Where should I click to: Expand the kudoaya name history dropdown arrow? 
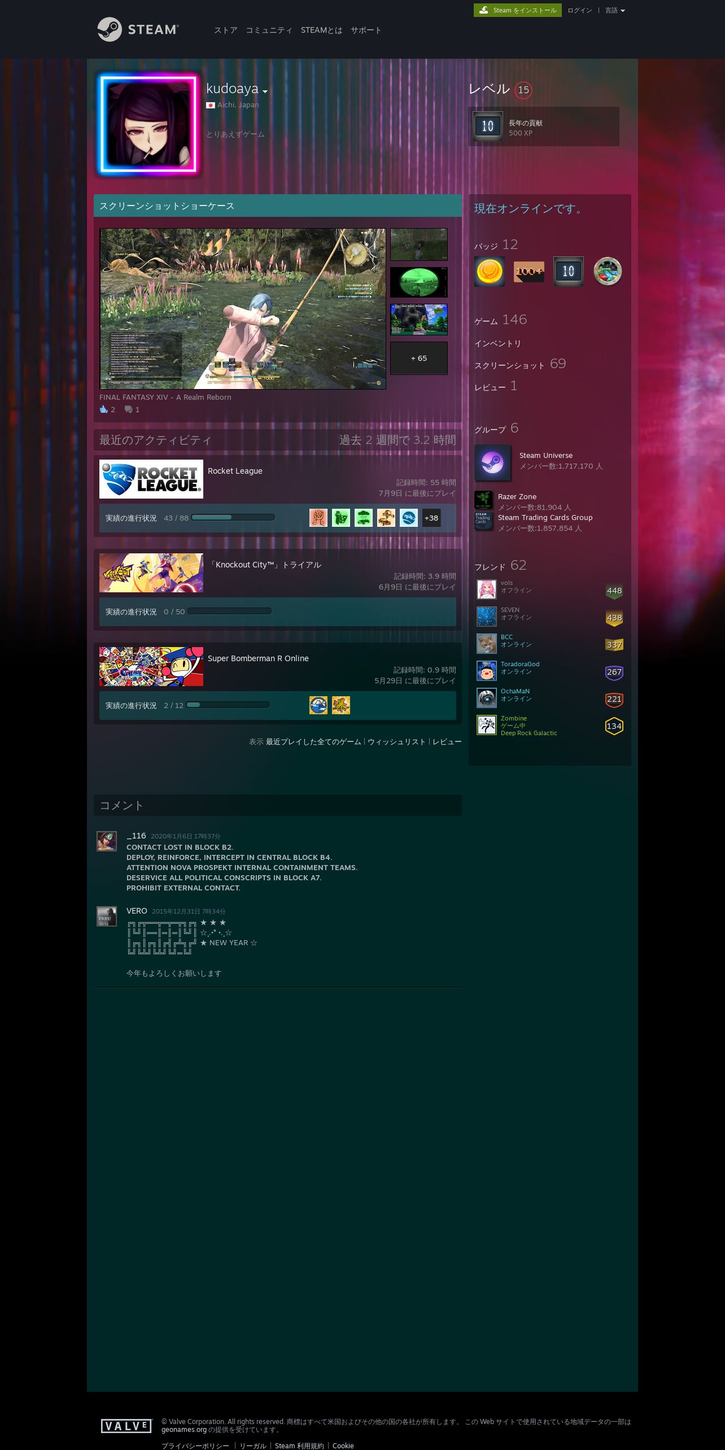pyautogui.click(x=265, y=91)
